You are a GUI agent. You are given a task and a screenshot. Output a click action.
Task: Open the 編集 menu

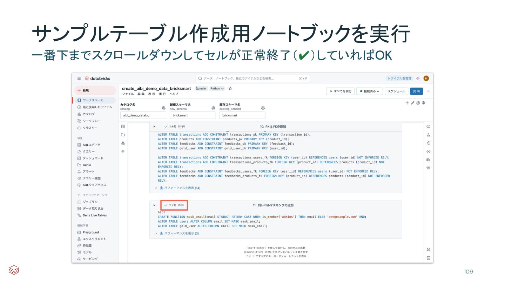(141, 94)
